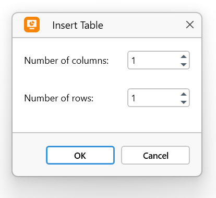Increase the number of rows

(184, 95)
